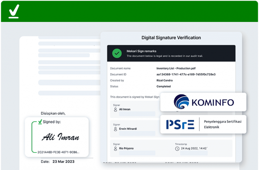This screenshot has height=170, width=259.
Task: Click the 'Digital Signature Verification' heading
Action: 171,38
